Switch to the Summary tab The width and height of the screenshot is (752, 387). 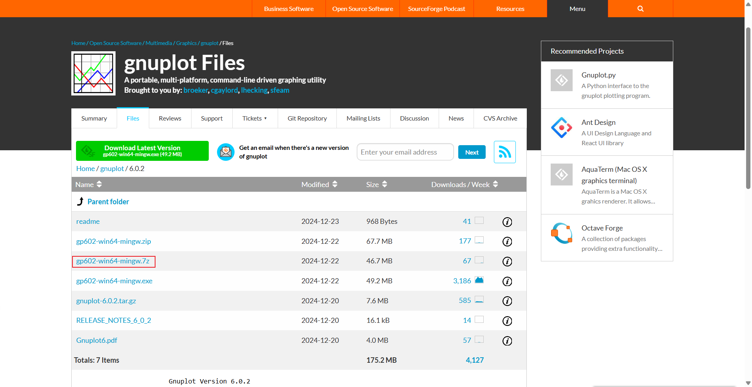point(94,118)
